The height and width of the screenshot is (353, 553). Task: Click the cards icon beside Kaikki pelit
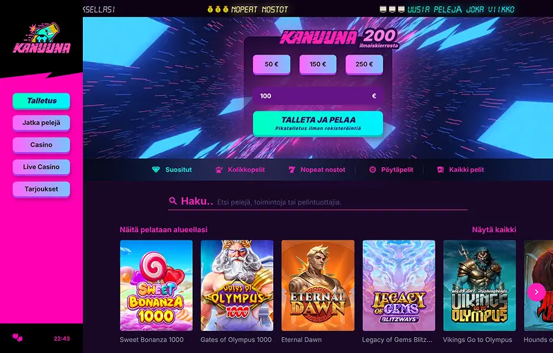coord(440,170)
